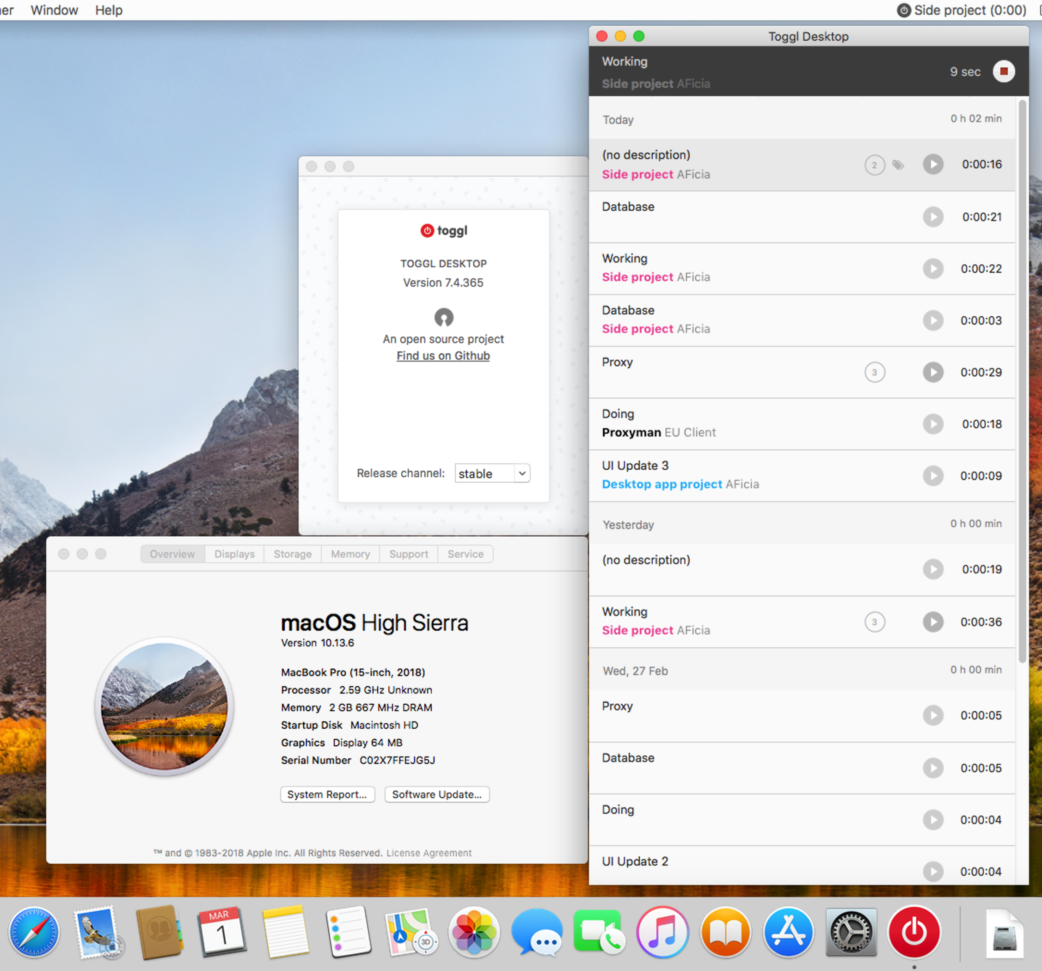
Task: Open the Window menu
Action: (54, 10)
